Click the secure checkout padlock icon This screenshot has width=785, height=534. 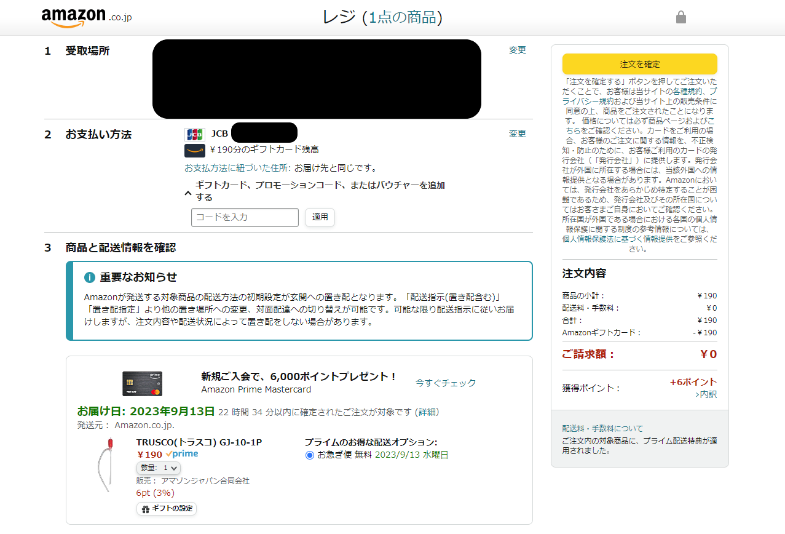click(680, 17)
